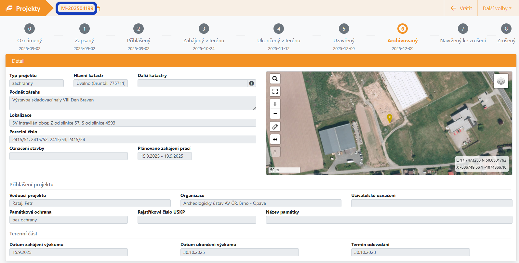Click the lock icon on the map
The width and height of the screenshot is (519, 263).
coord(275,152)
